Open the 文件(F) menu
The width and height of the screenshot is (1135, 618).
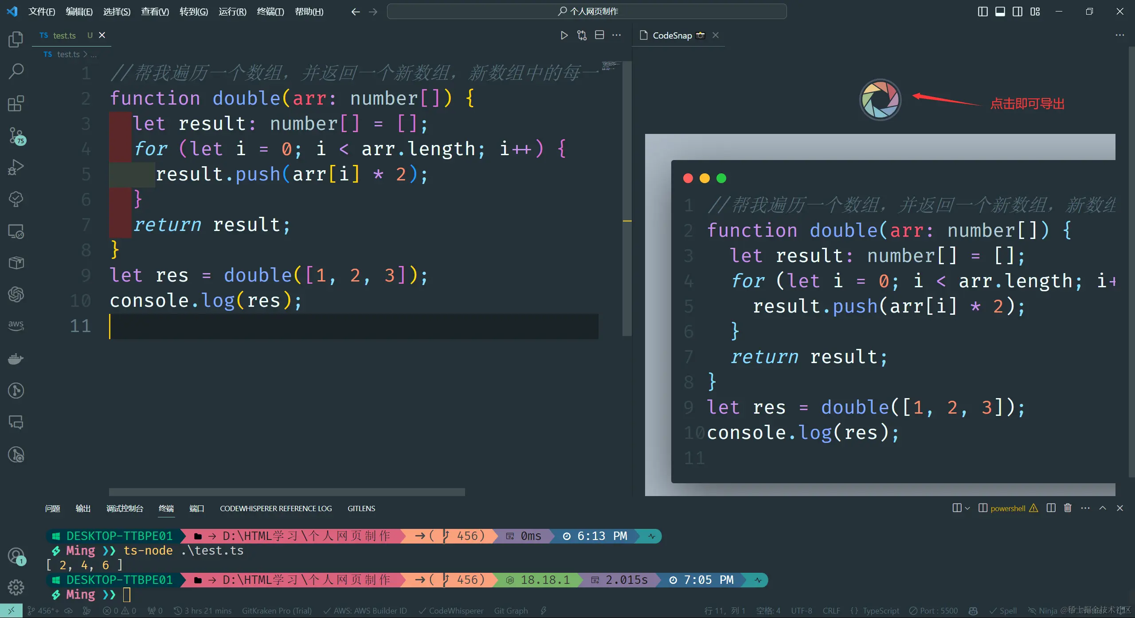42,12
